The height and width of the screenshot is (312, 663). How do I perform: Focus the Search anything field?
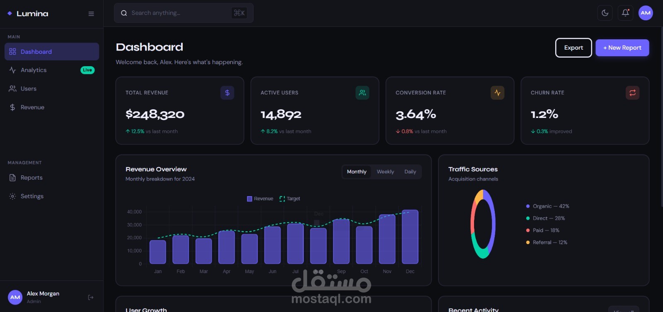(184, 13)
